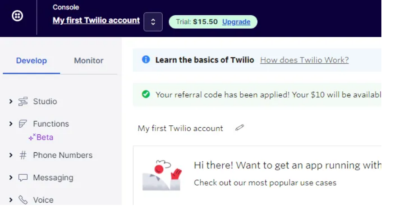
Task: Click the green checkmark referral icon
Action: tap(146, 94)
